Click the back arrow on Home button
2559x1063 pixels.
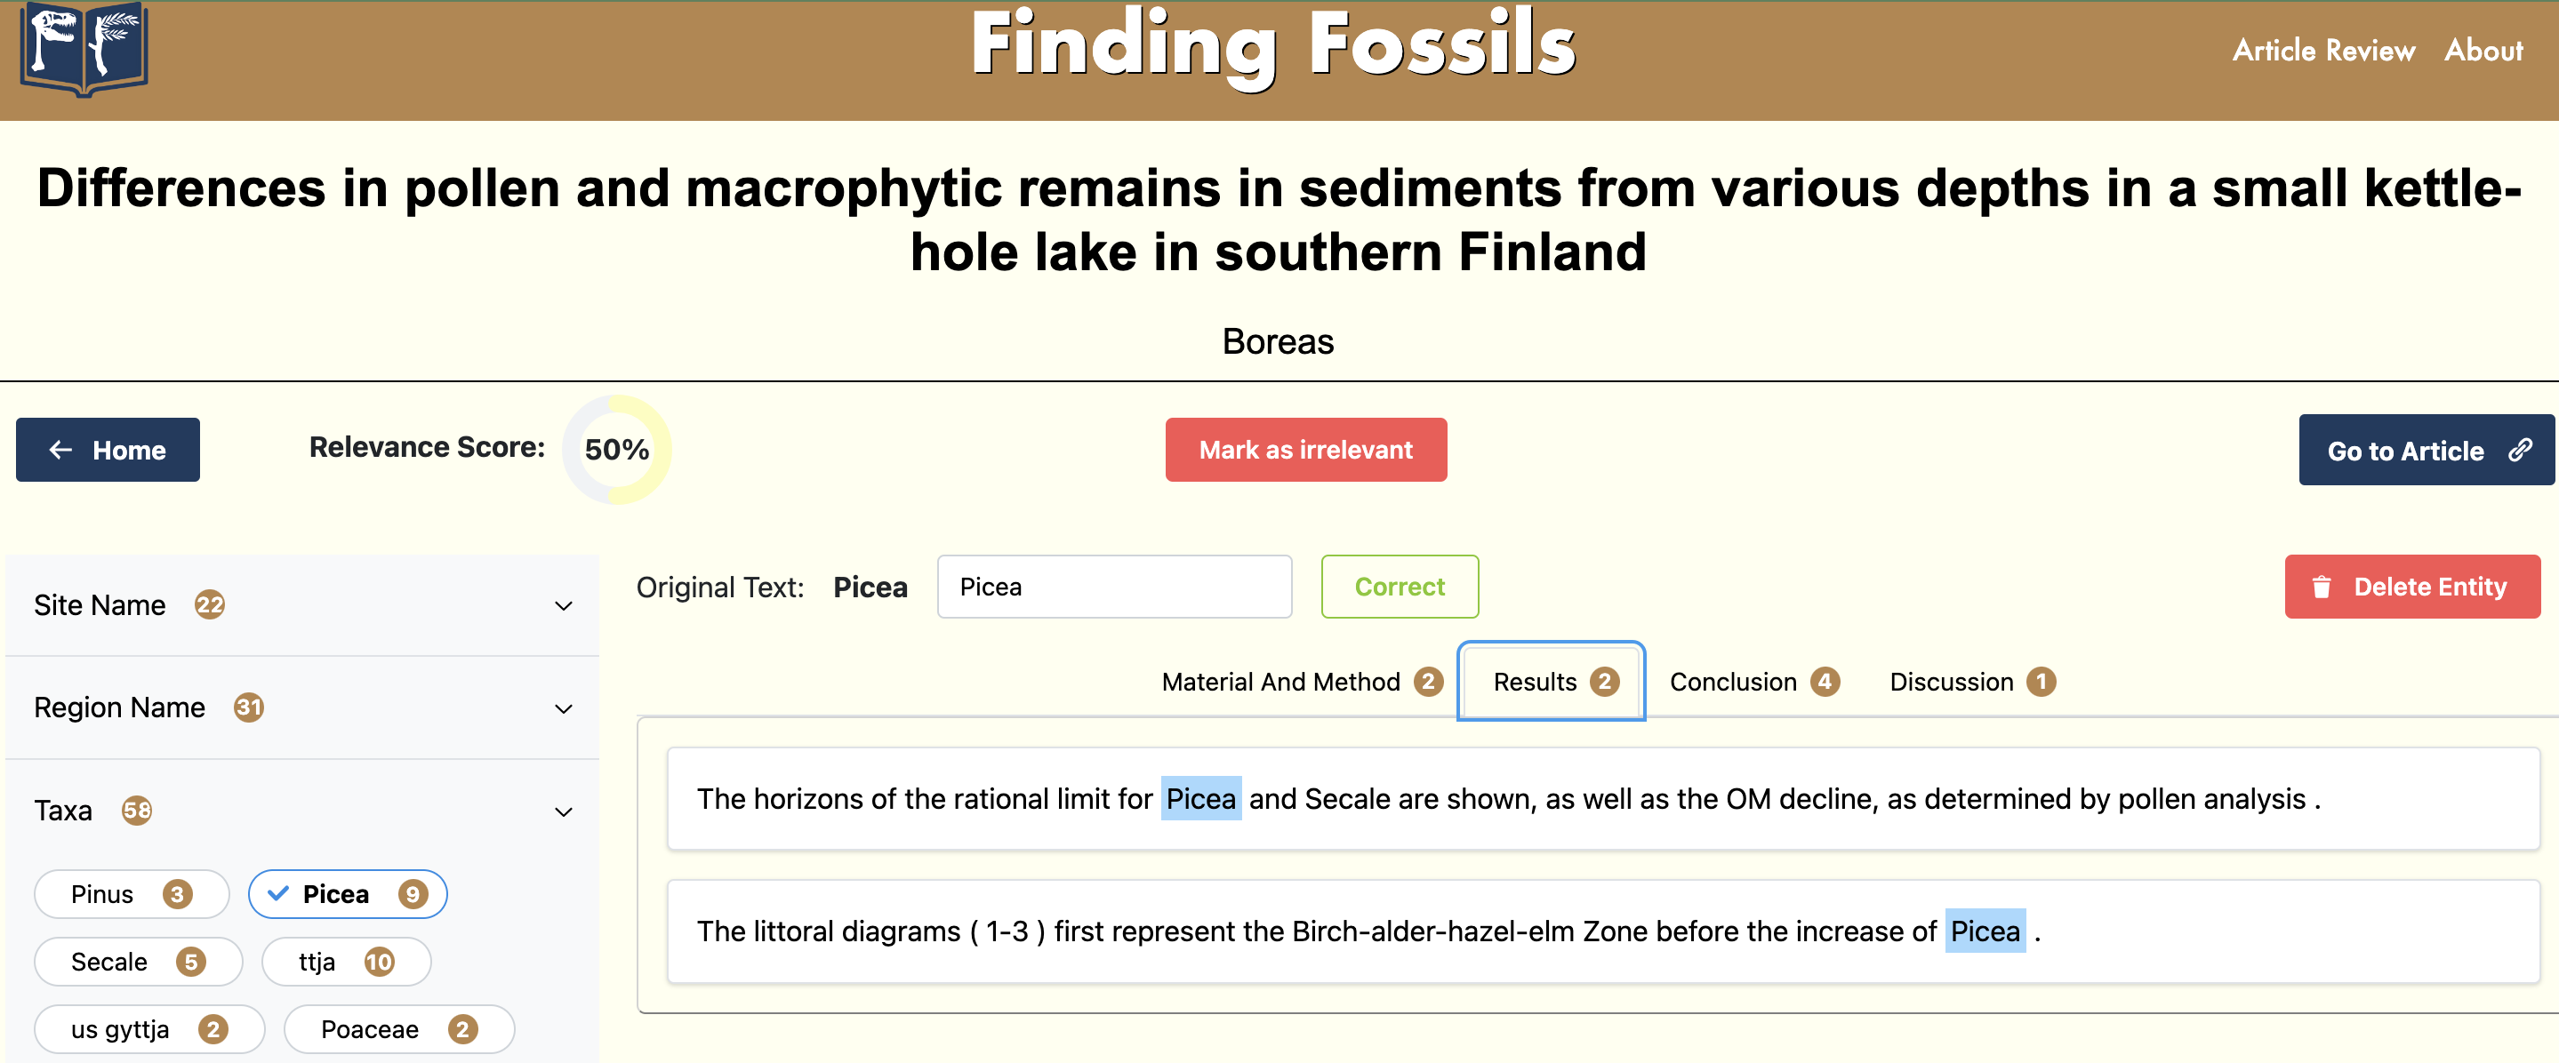coord(60,450)
